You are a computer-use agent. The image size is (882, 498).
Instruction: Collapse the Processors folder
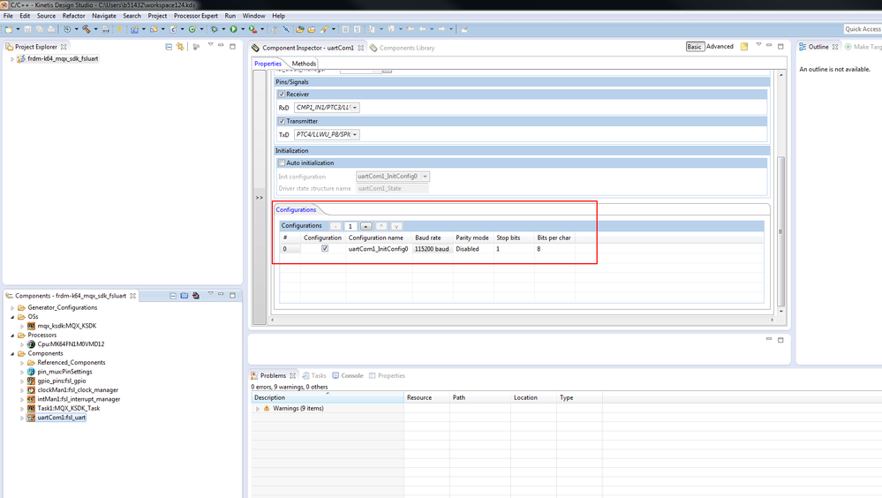[x=12, y=336]
